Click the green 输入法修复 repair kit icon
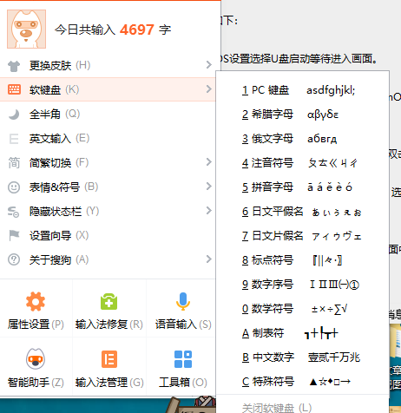 109,301
